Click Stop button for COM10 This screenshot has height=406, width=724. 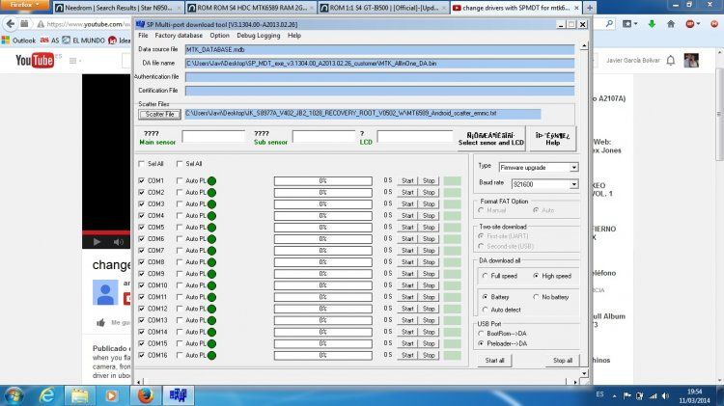[429, 285]
